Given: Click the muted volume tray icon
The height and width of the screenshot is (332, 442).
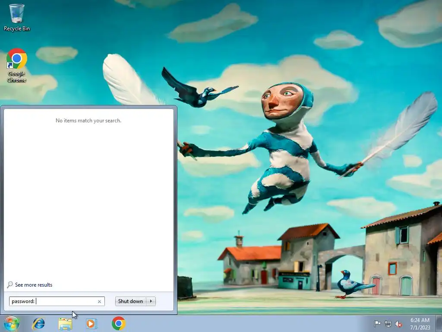Looking at the screenshot, I should click(398, 324).
